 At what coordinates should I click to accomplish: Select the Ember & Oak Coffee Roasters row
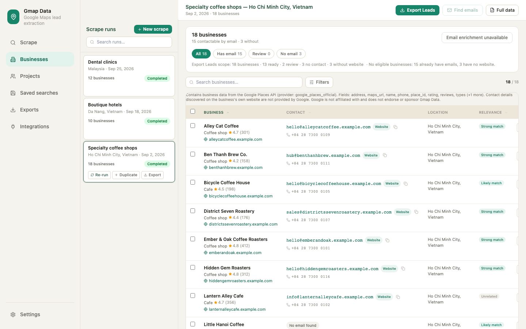click(193, 239)
